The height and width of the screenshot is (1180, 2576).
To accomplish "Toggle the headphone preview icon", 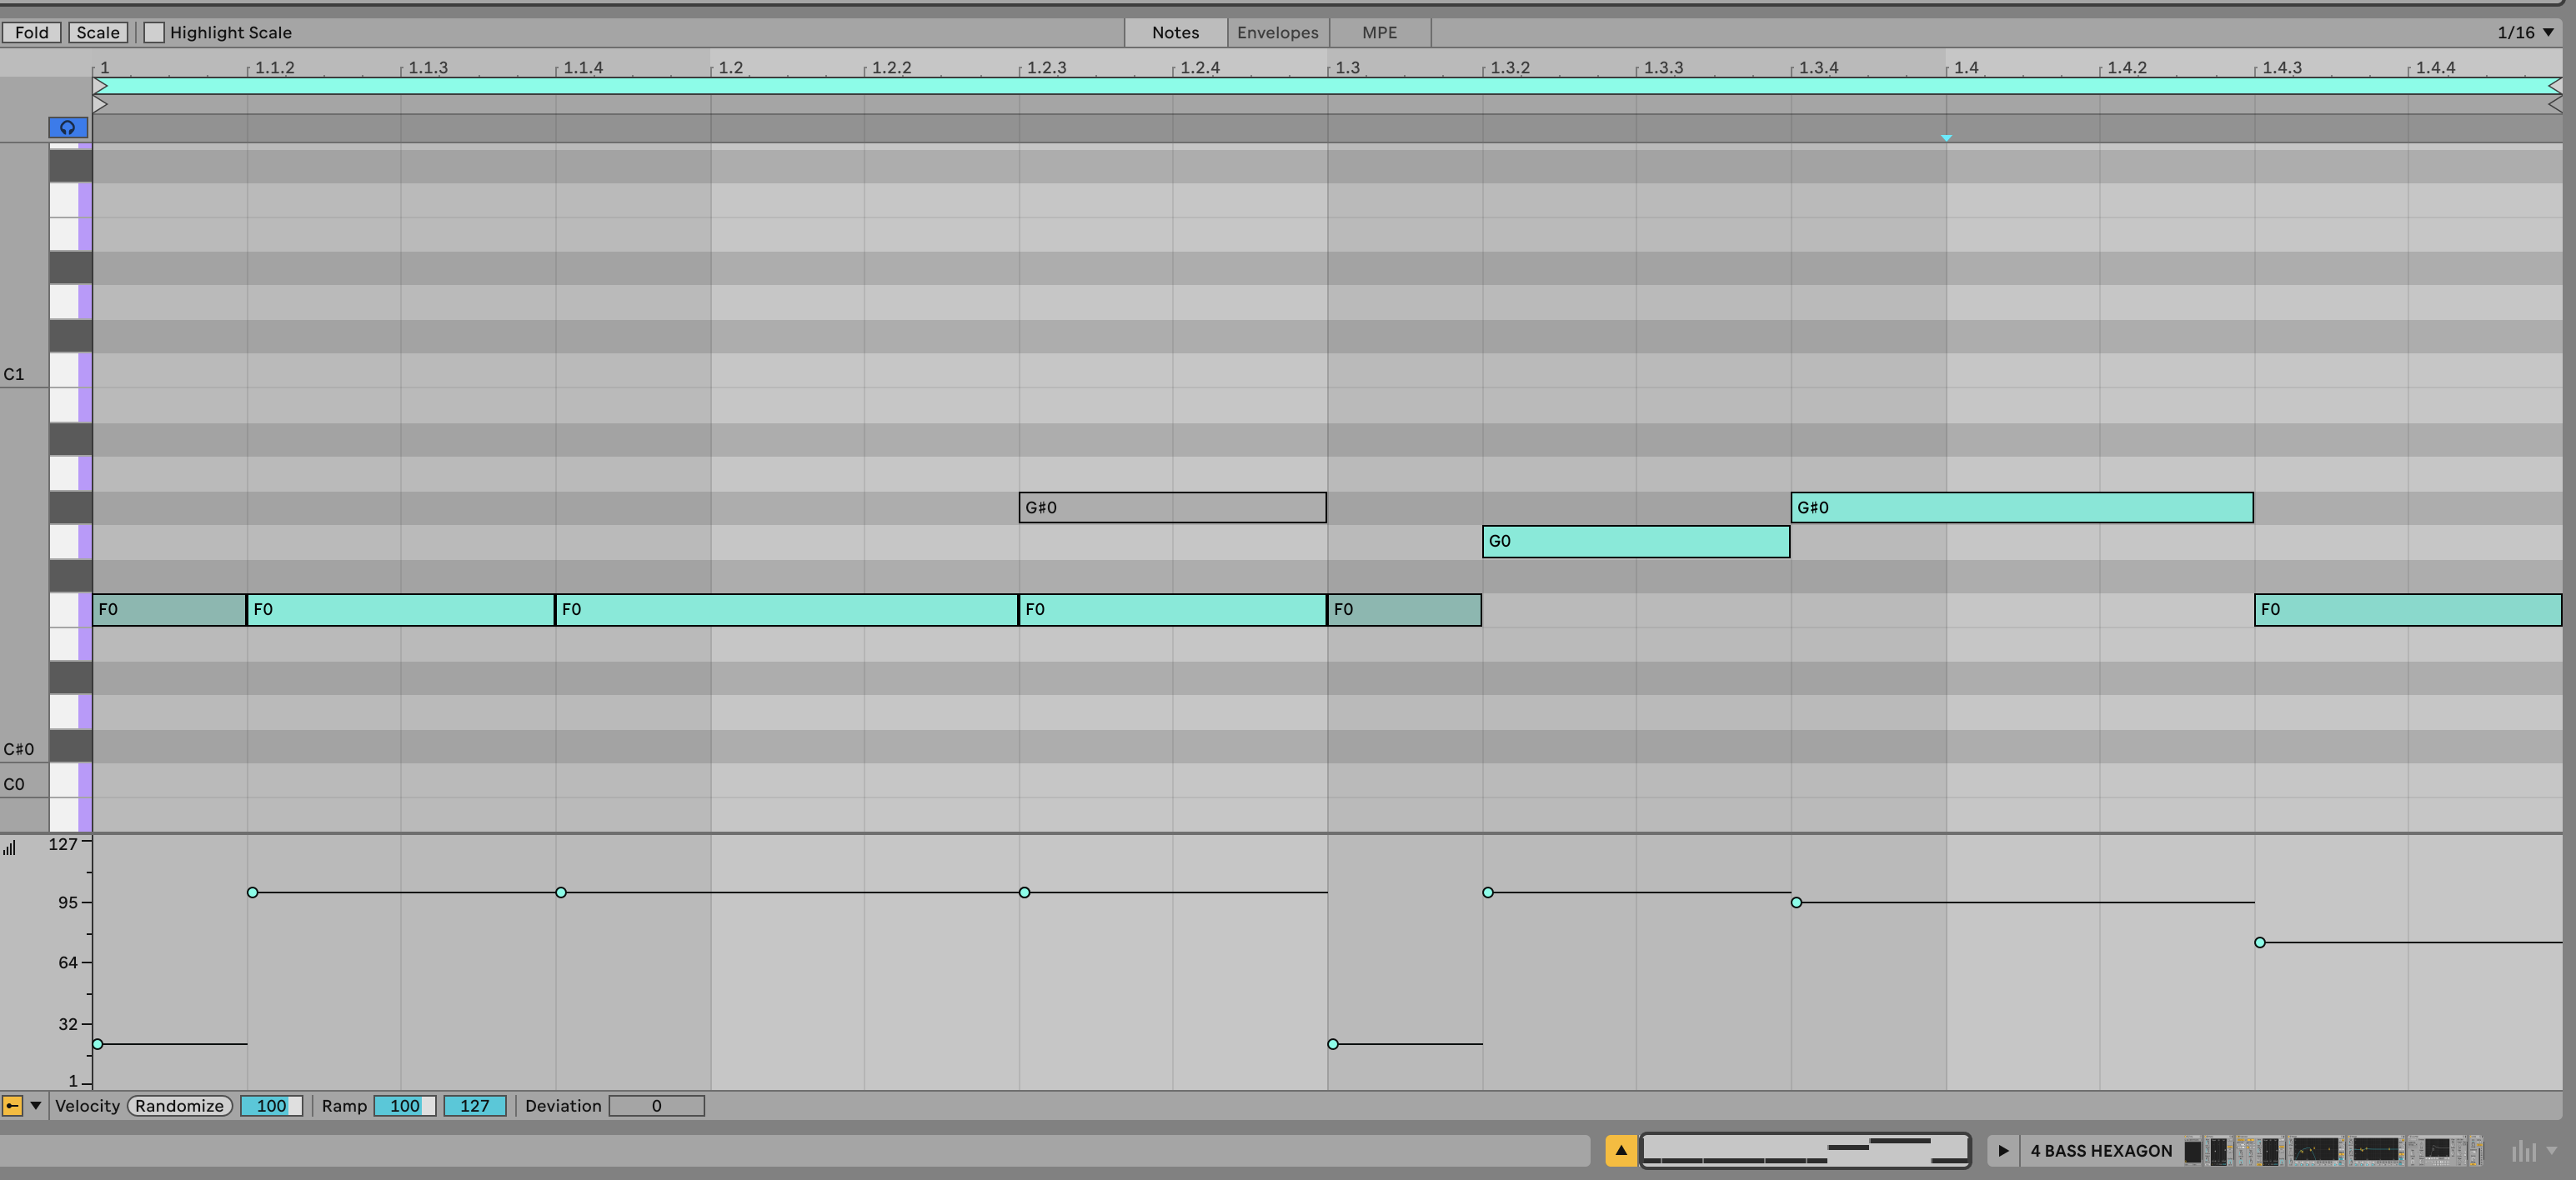I will 67,127.
